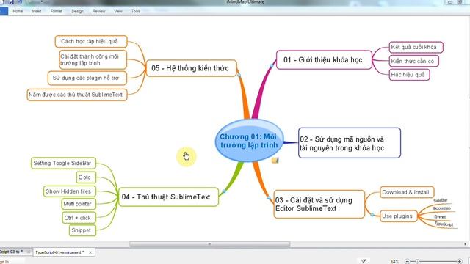Collapse branch dot of 05 - Hệ thống kiến thức
The height and width of the screenshot is (264, 470).
tap(239, 75)
